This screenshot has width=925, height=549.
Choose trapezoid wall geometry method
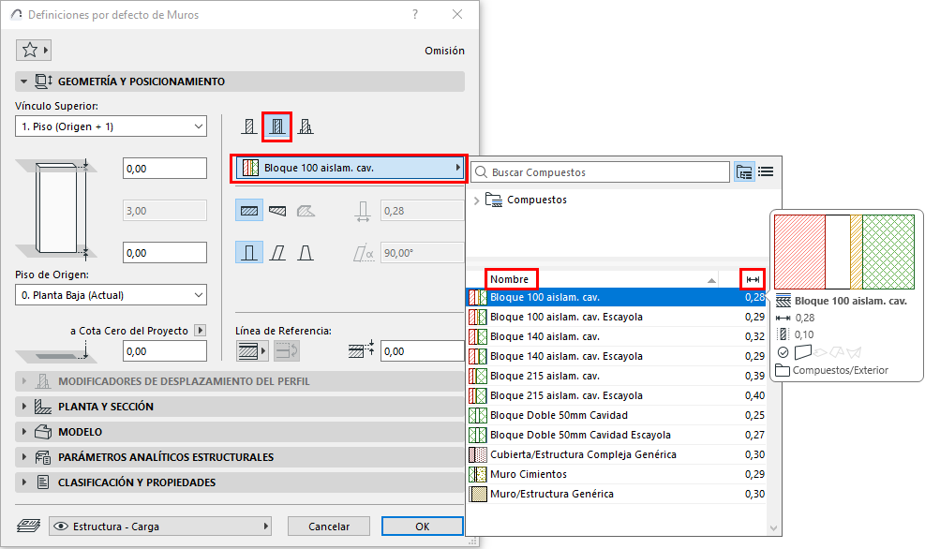pyautogui.click(x=277, y=211)
